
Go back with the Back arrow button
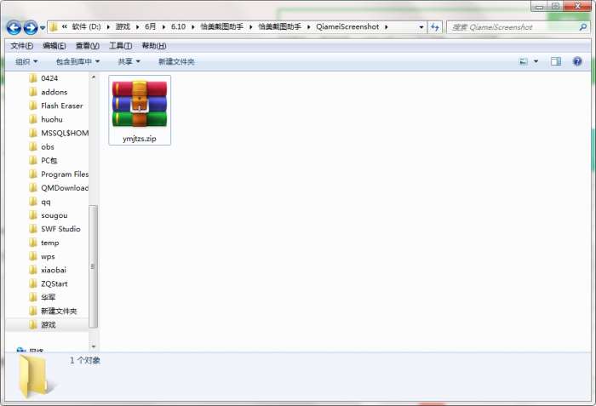pyautogui.click(x=14, y=27)
